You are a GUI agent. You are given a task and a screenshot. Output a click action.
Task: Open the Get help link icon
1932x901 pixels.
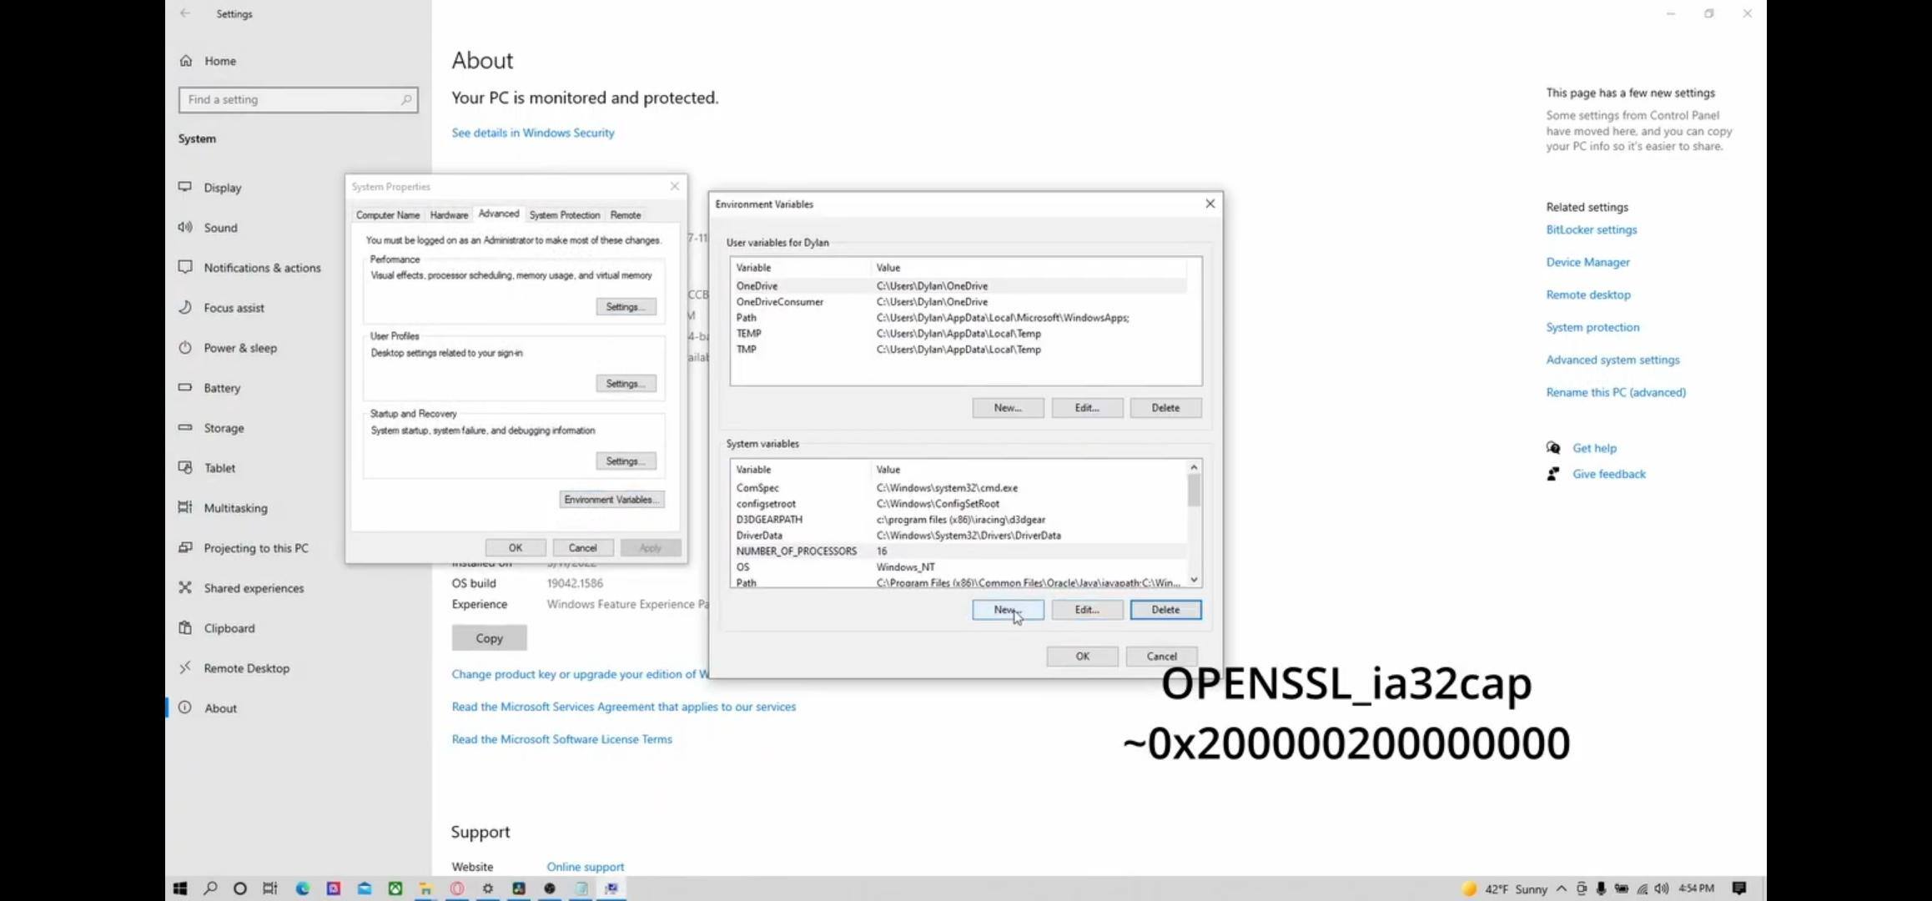[1553, 448]
